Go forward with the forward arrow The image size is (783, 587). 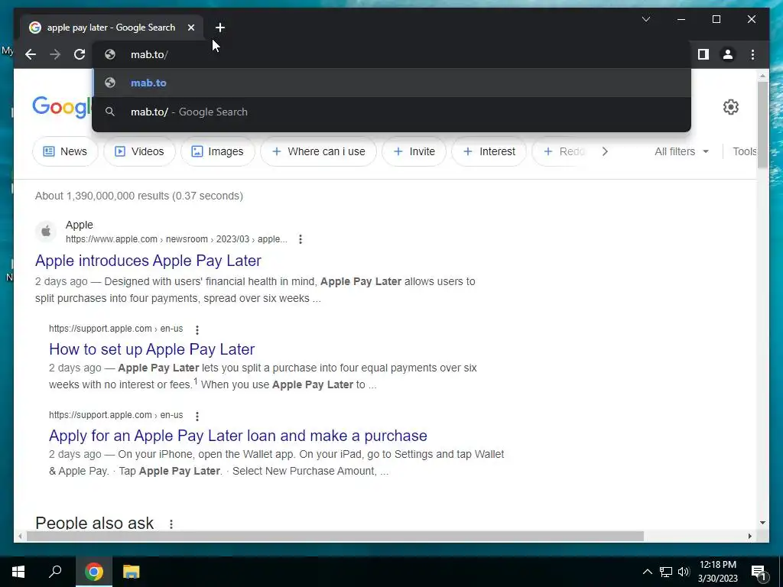[x=55, y=54]
